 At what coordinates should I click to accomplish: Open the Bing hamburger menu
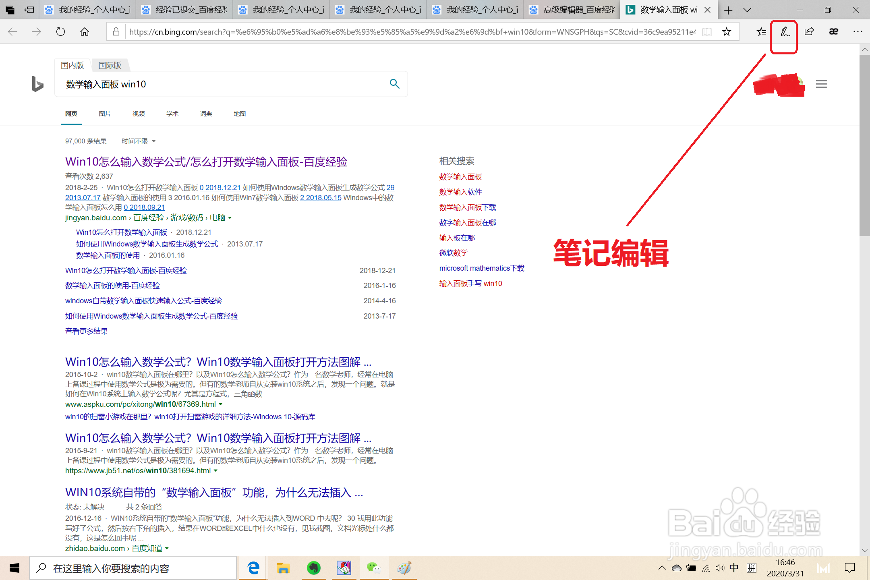point(821,84)
